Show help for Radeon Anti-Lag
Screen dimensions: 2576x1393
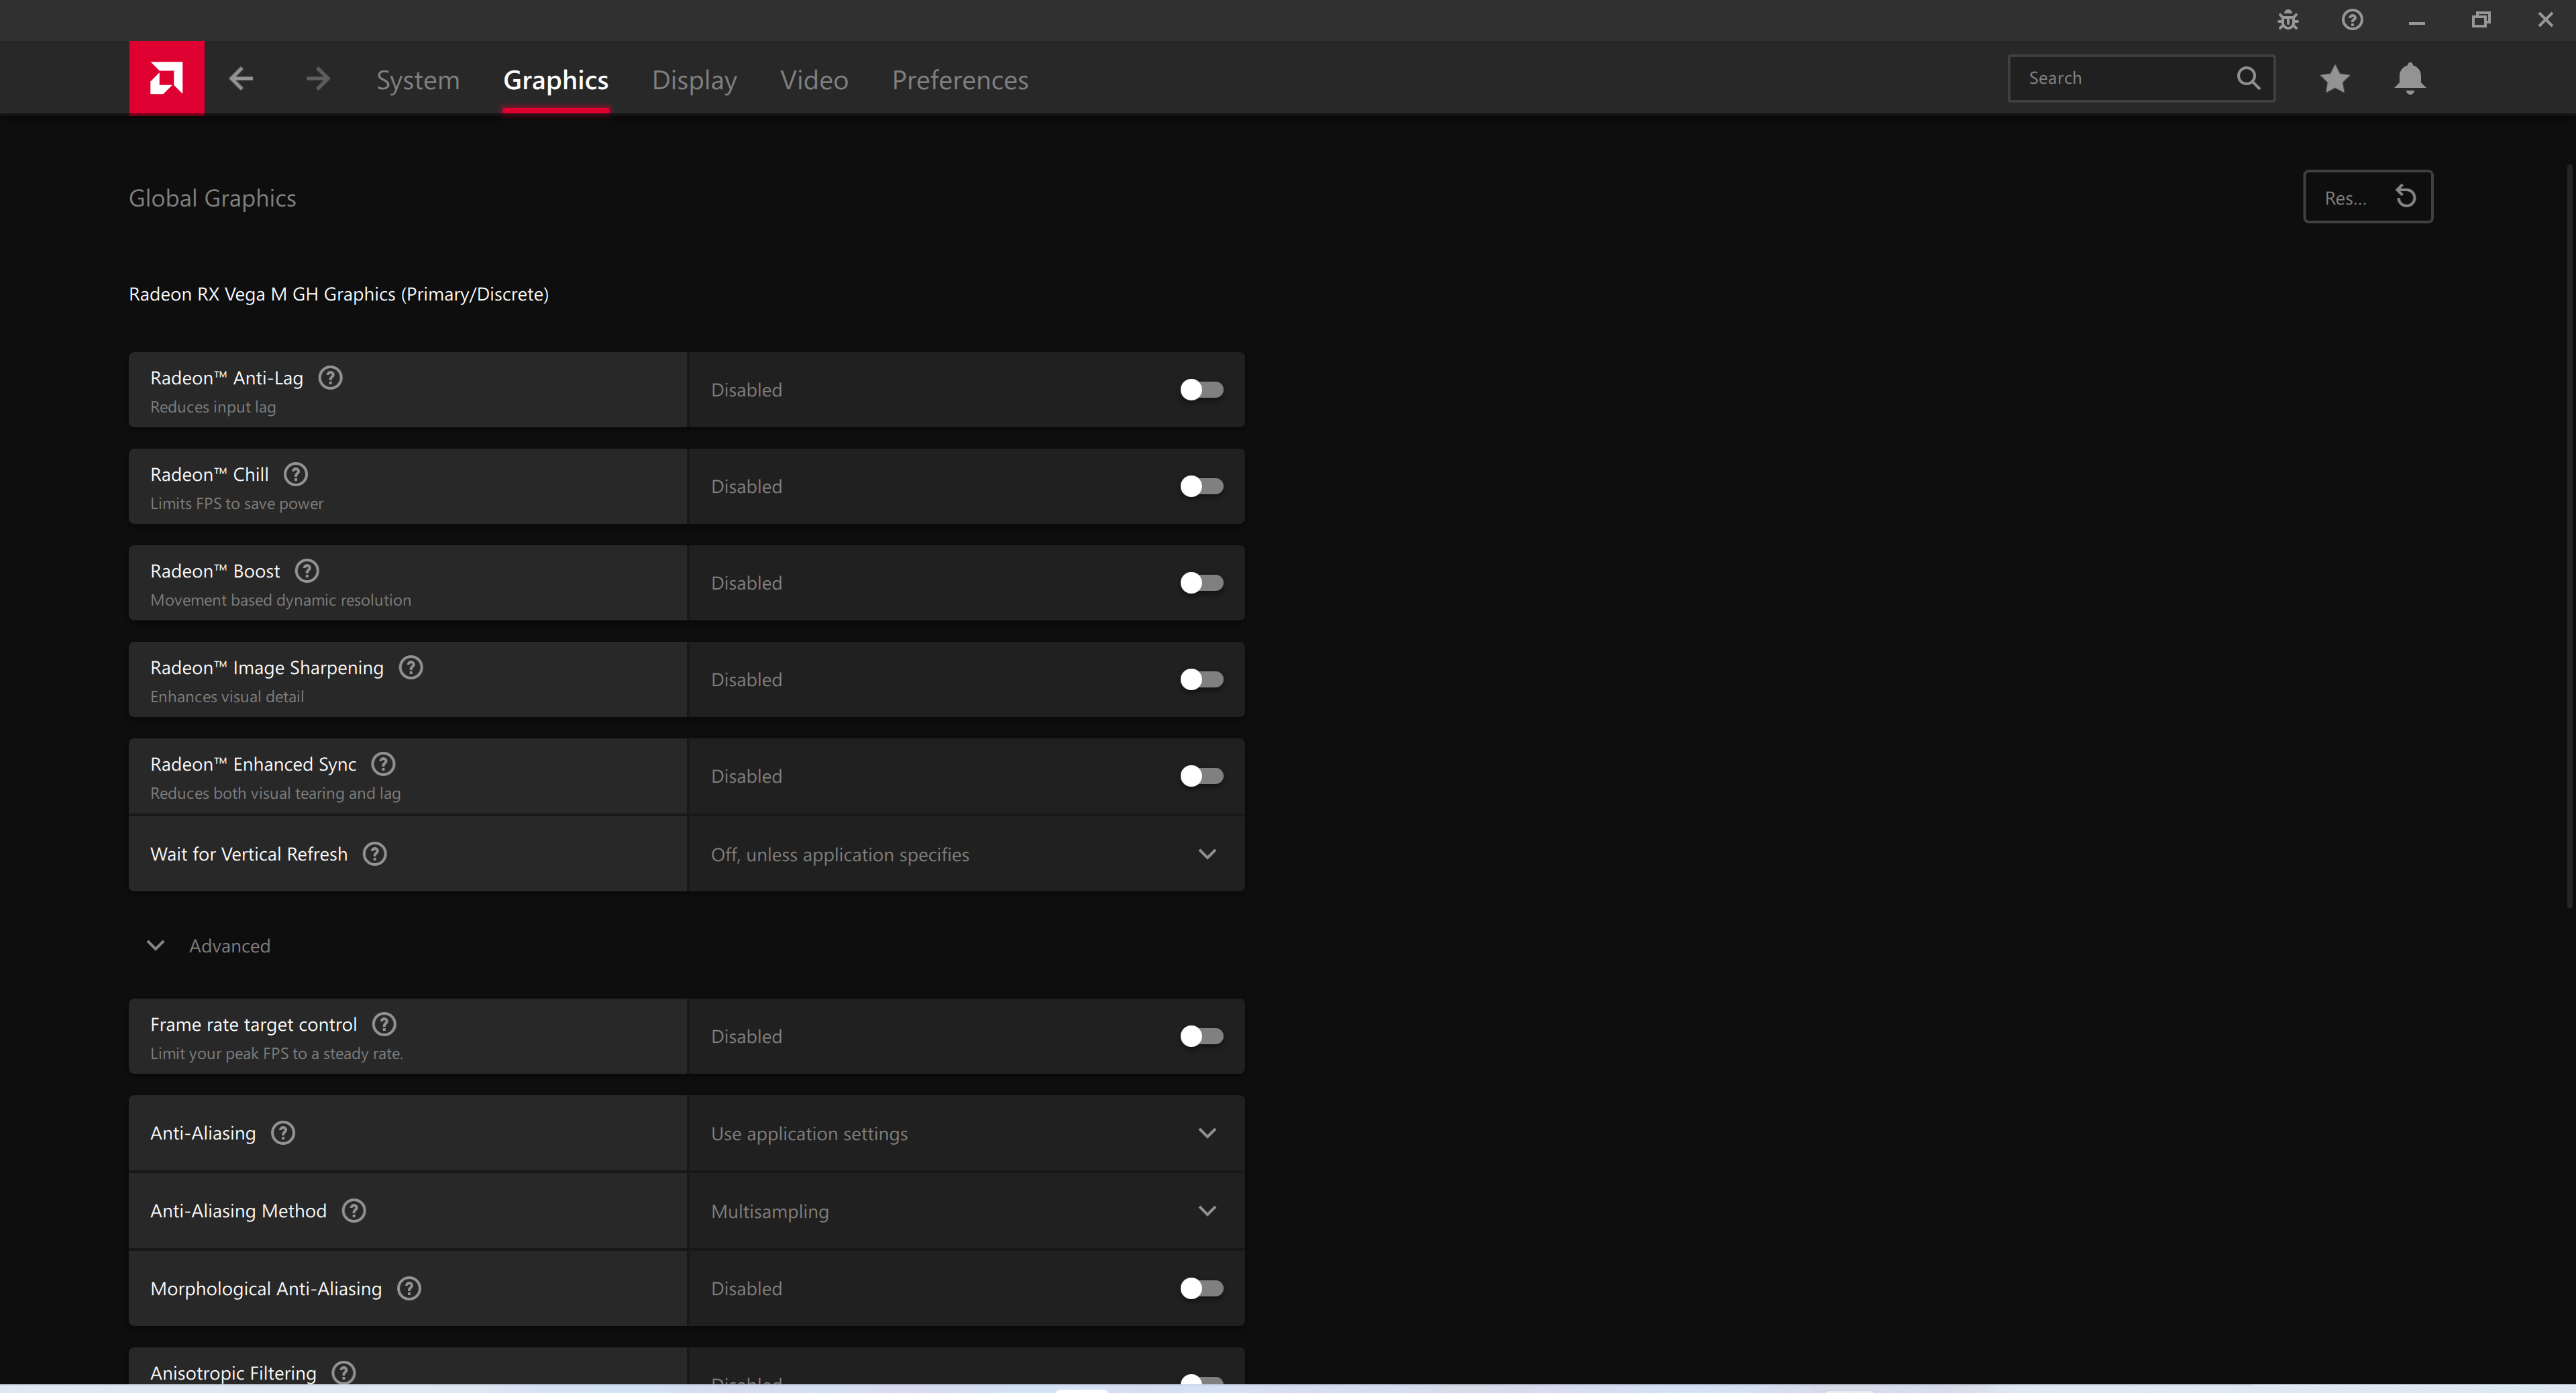coord(330,378)
